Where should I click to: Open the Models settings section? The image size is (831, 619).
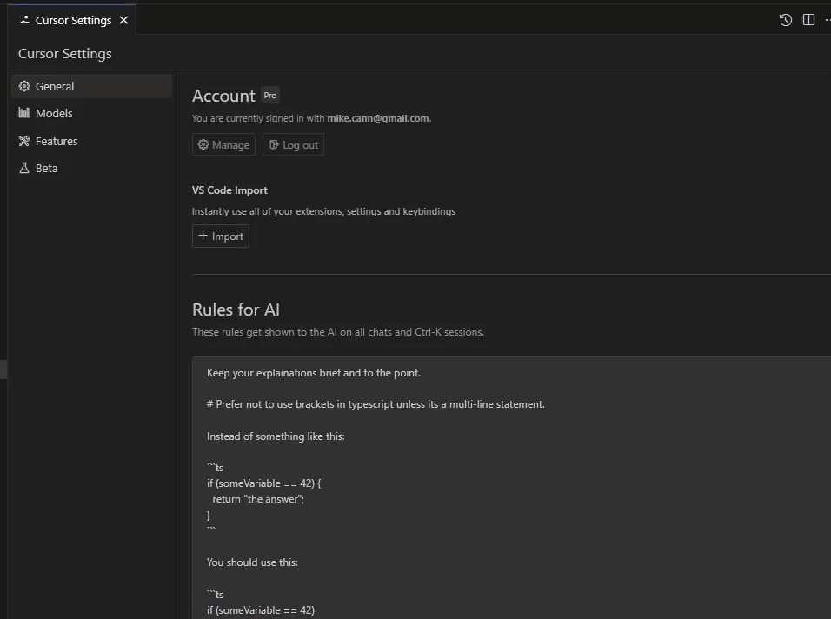[54, 113]
